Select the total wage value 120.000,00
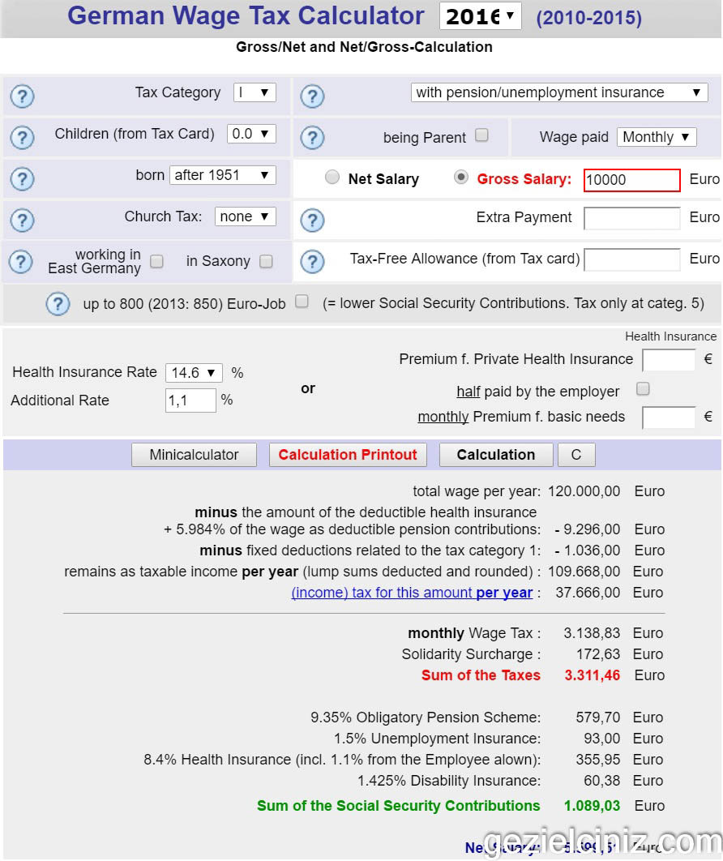This screenshot has width=723, height=861. [x=584, y=491]
